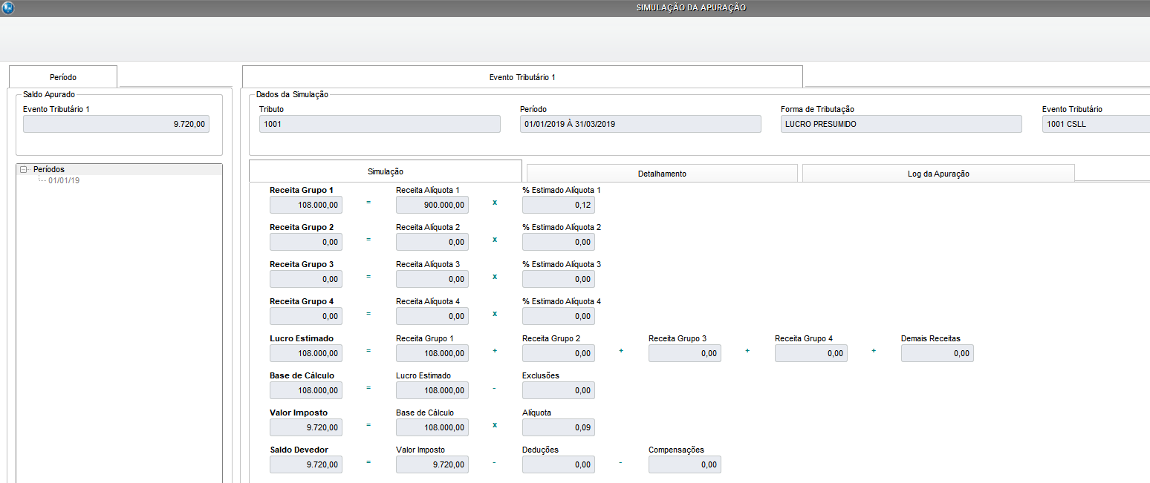Image resolution: width=1150 pixels, height=483 pixels.
Task: Switch to the Simulação tab
Action: pos(386,171)
